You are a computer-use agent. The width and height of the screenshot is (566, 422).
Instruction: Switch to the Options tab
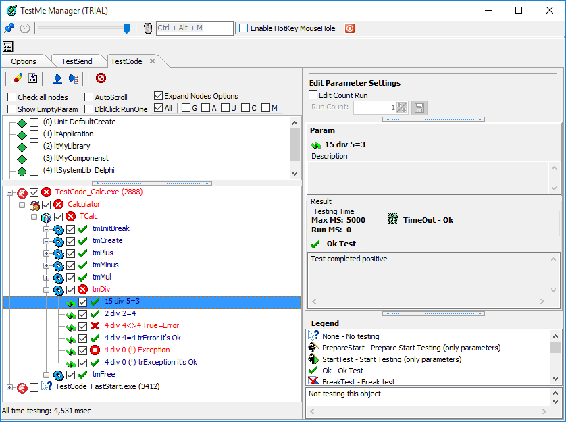tap(24, 61)
